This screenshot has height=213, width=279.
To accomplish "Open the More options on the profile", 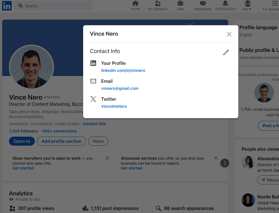I will [x=98, y=141].
